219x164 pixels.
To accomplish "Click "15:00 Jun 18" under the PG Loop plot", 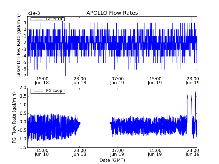I will (42, 153).
